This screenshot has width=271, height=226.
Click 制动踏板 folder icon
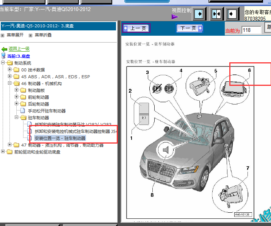coord(23,90)
